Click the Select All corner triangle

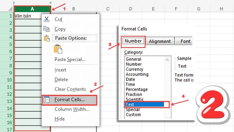[x=10, y=9]
